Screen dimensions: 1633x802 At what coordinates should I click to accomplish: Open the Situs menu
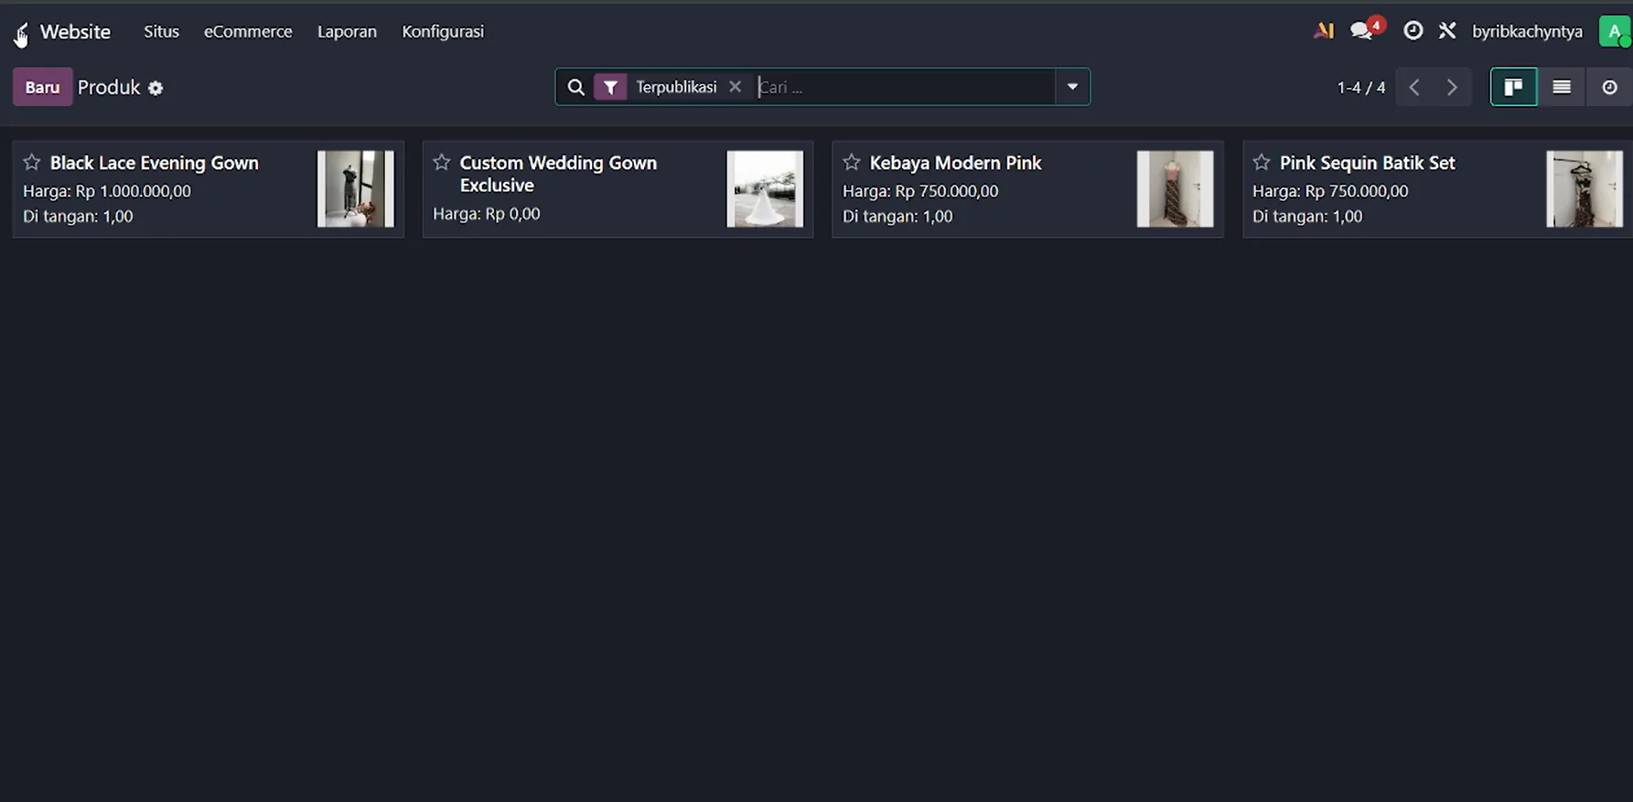point(161,31)
